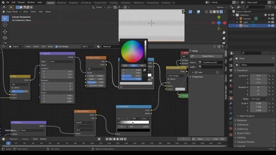Select Hex mode in color picker
The image size is (276, 155).
tap(142, 65)
